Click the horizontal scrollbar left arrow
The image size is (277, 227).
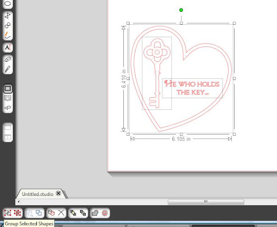click(19, 201)
